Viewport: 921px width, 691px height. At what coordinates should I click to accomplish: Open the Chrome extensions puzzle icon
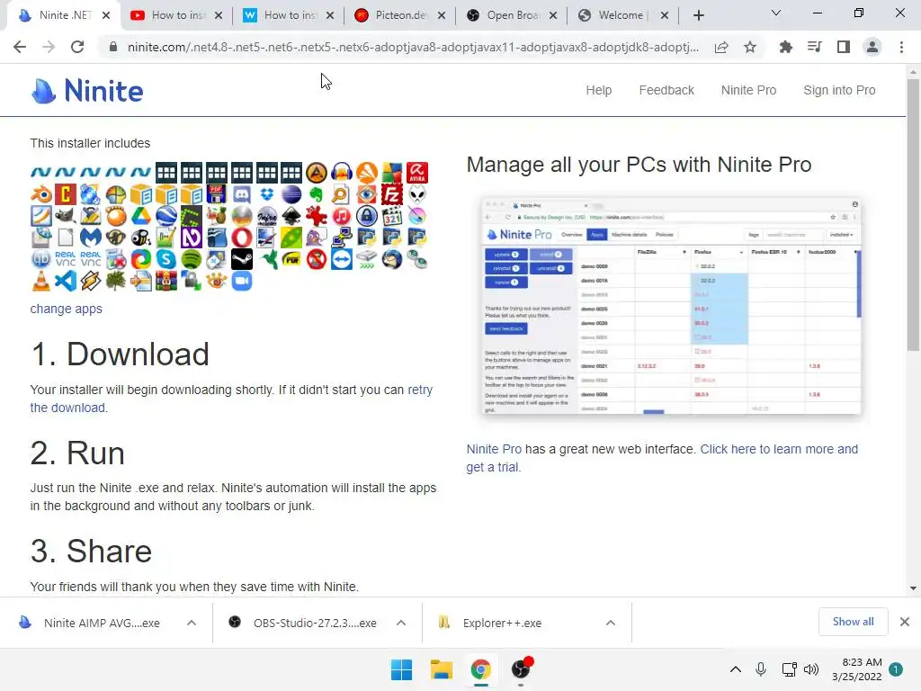tap(785, 47)
